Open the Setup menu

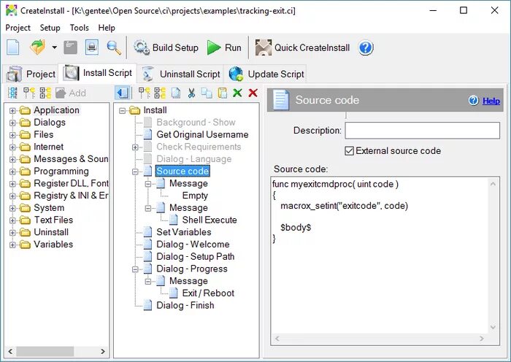[50, 28]
